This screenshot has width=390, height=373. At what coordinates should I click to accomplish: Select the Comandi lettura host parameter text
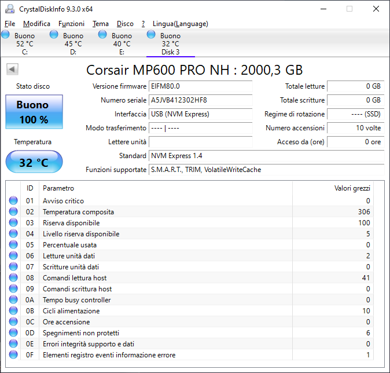click(75, 278)
